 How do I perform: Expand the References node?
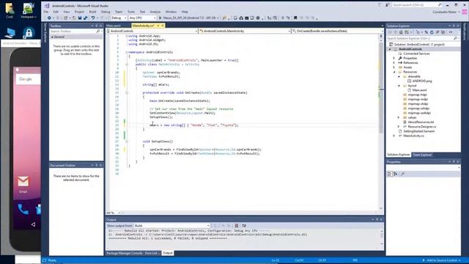click(x=394, y=63)
